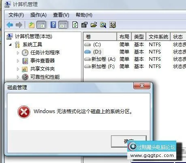186x163 pixels.
Task: Open the Properties toolbar icon
Action: 84,25
